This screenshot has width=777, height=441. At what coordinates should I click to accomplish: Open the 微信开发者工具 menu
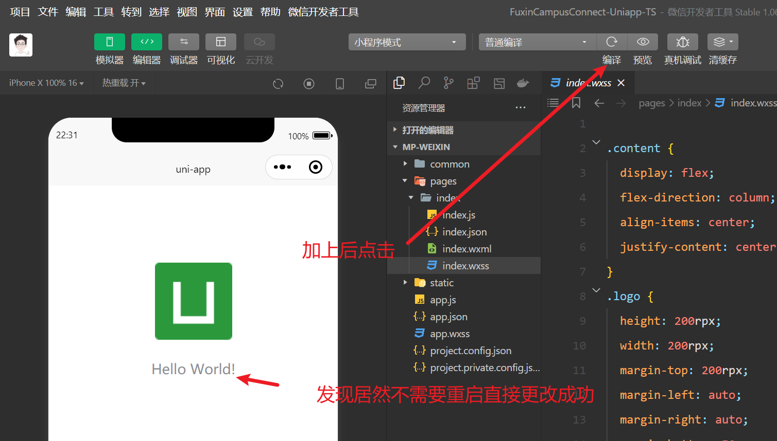(323, 12)
